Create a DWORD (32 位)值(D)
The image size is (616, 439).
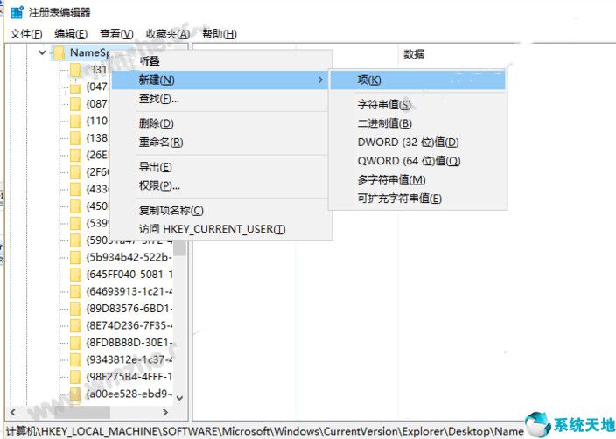pyautogui.click(x=408, y=143)
